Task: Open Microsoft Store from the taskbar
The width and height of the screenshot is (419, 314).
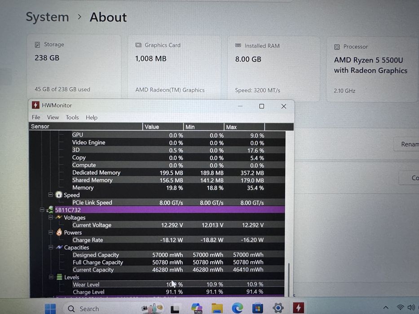Action: coord(257,309)
